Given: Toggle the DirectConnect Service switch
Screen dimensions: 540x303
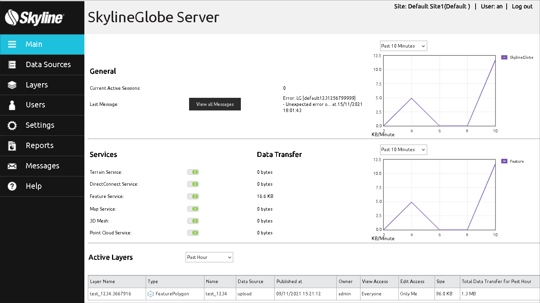Looking at the screenshot, I should tap(193, 184).
